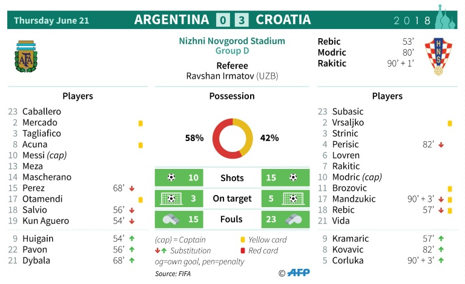Click the red down arrow beside Perez 68'
The width and height of the screenshot is (465, 284).
point(132,188)
